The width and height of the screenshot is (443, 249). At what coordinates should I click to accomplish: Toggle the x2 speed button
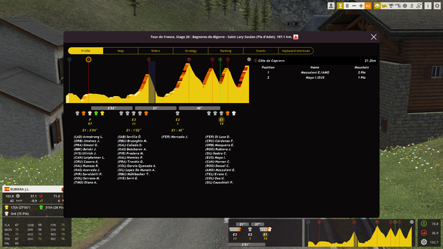pos(368,6)
